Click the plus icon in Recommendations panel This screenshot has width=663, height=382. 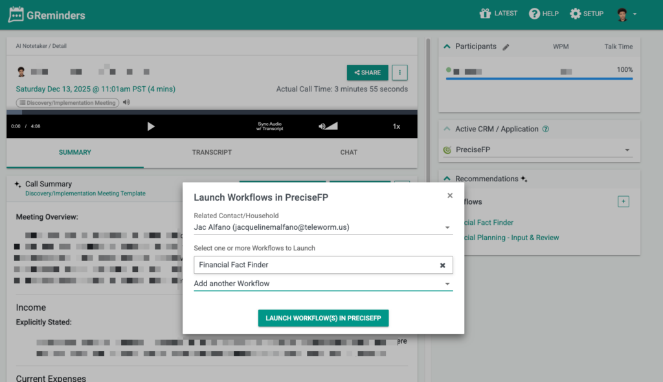tap(623, 201)
